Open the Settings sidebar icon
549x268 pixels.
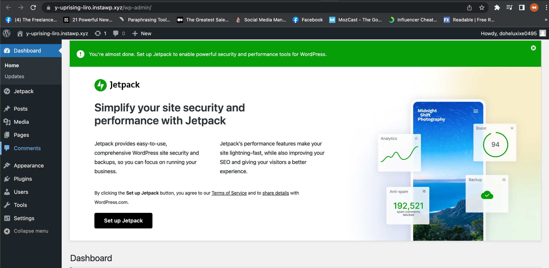click(7, 218)
